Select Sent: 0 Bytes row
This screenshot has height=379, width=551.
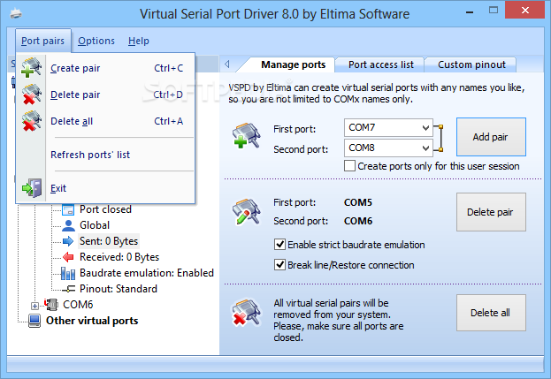[x=109, y=241]
